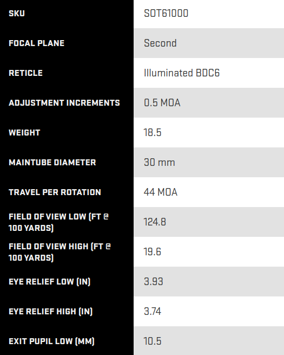Click the WEIGHT row label

tap(24, 133)
